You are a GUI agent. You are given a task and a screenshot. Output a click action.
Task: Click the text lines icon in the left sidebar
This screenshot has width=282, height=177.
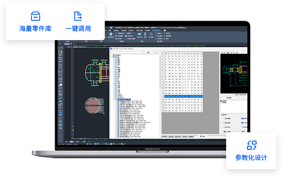tap(60, 65)
